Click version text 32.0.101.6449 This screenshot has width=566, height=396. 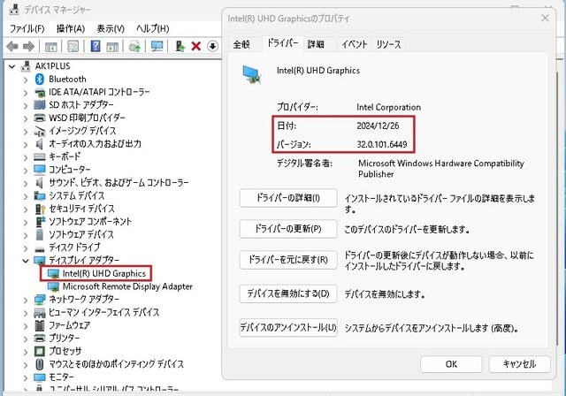pyautogui.click(x=382, y=145)
